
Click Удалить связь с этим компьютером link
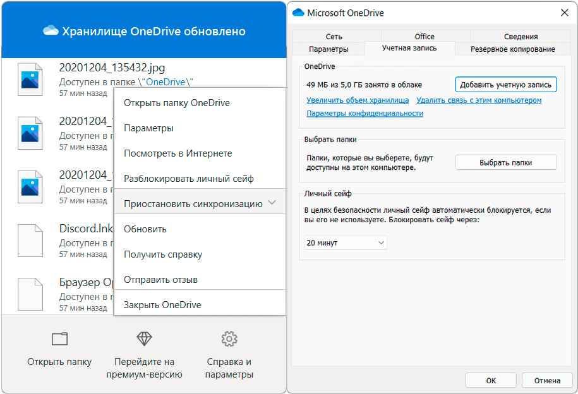point(479,100)
